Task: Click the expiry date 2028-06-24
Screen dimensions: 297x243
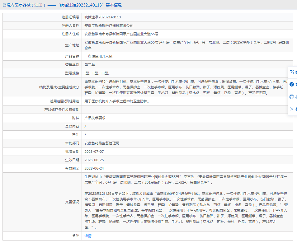Action: 94,168
